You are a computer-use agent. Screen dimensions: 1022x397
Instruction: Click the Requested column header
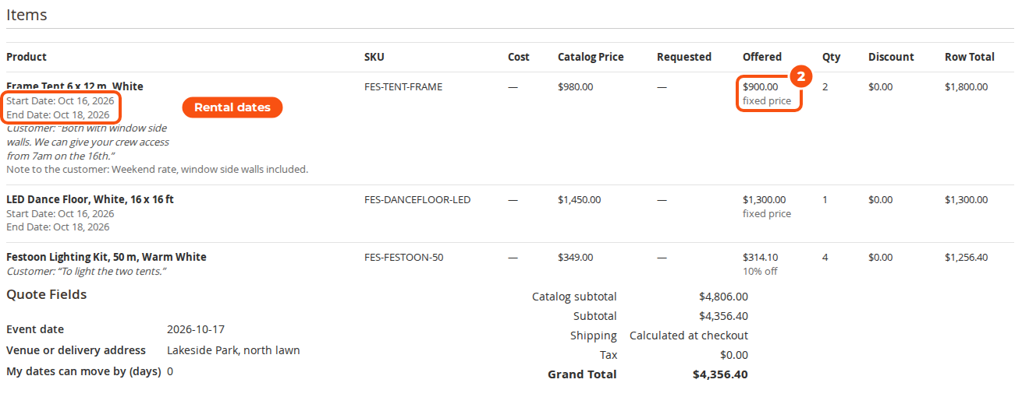[x=684, y=57]
